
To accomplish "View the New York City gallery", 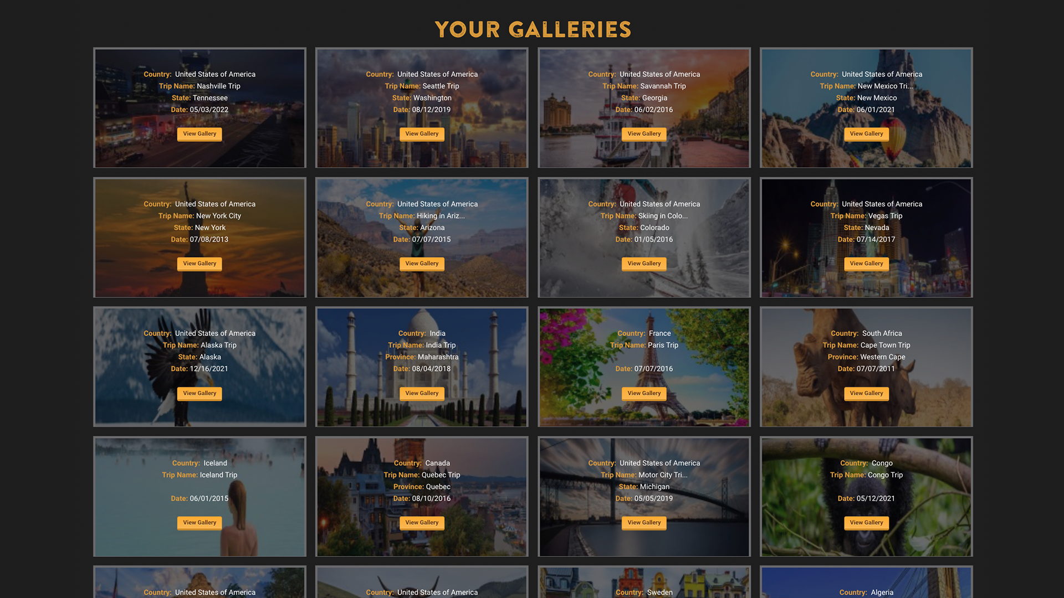I will pyautogui.click(x=199, y=264).
